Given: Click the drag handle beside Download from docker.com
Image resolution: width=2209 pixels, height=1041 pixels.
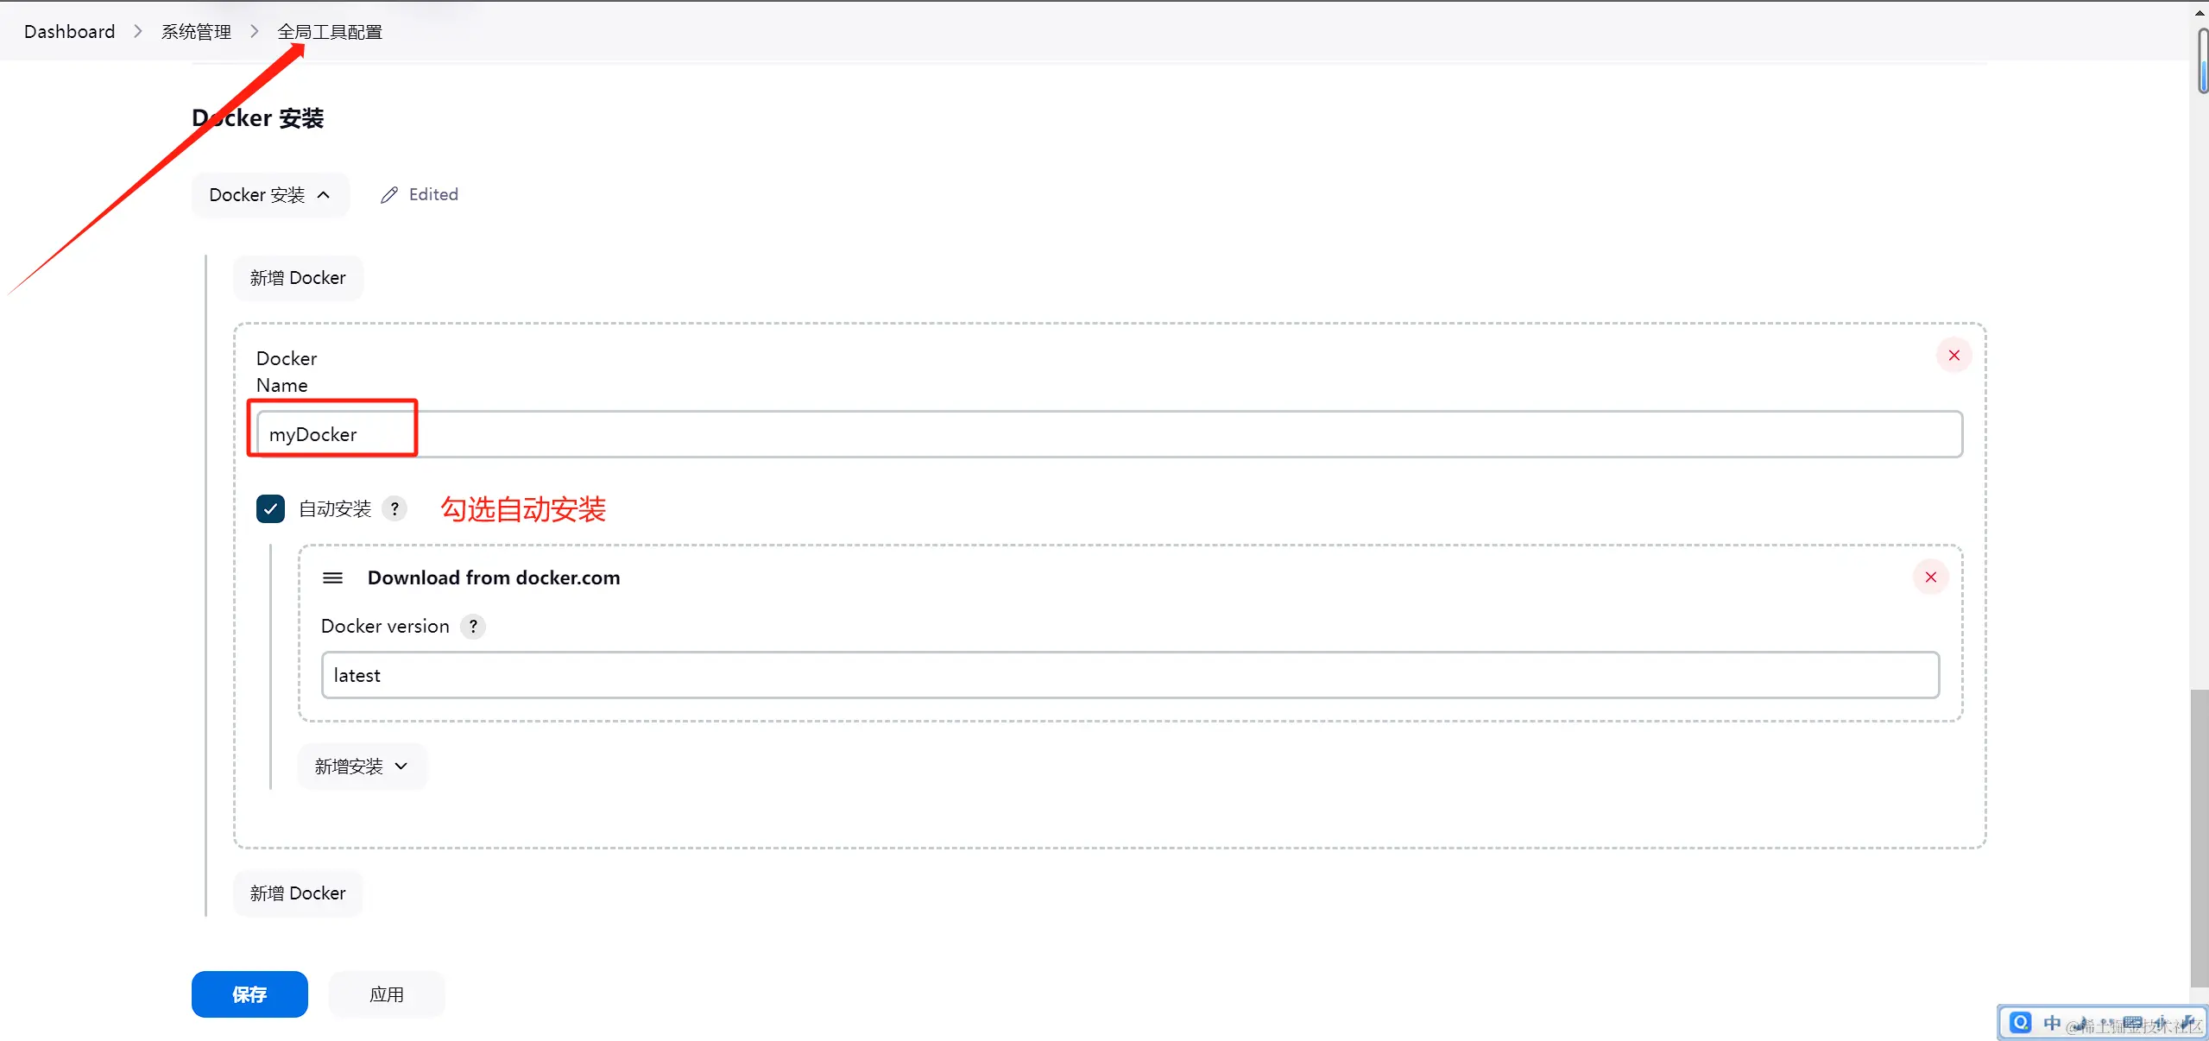Looking at the screenshot, I should [x=332, y=577].
